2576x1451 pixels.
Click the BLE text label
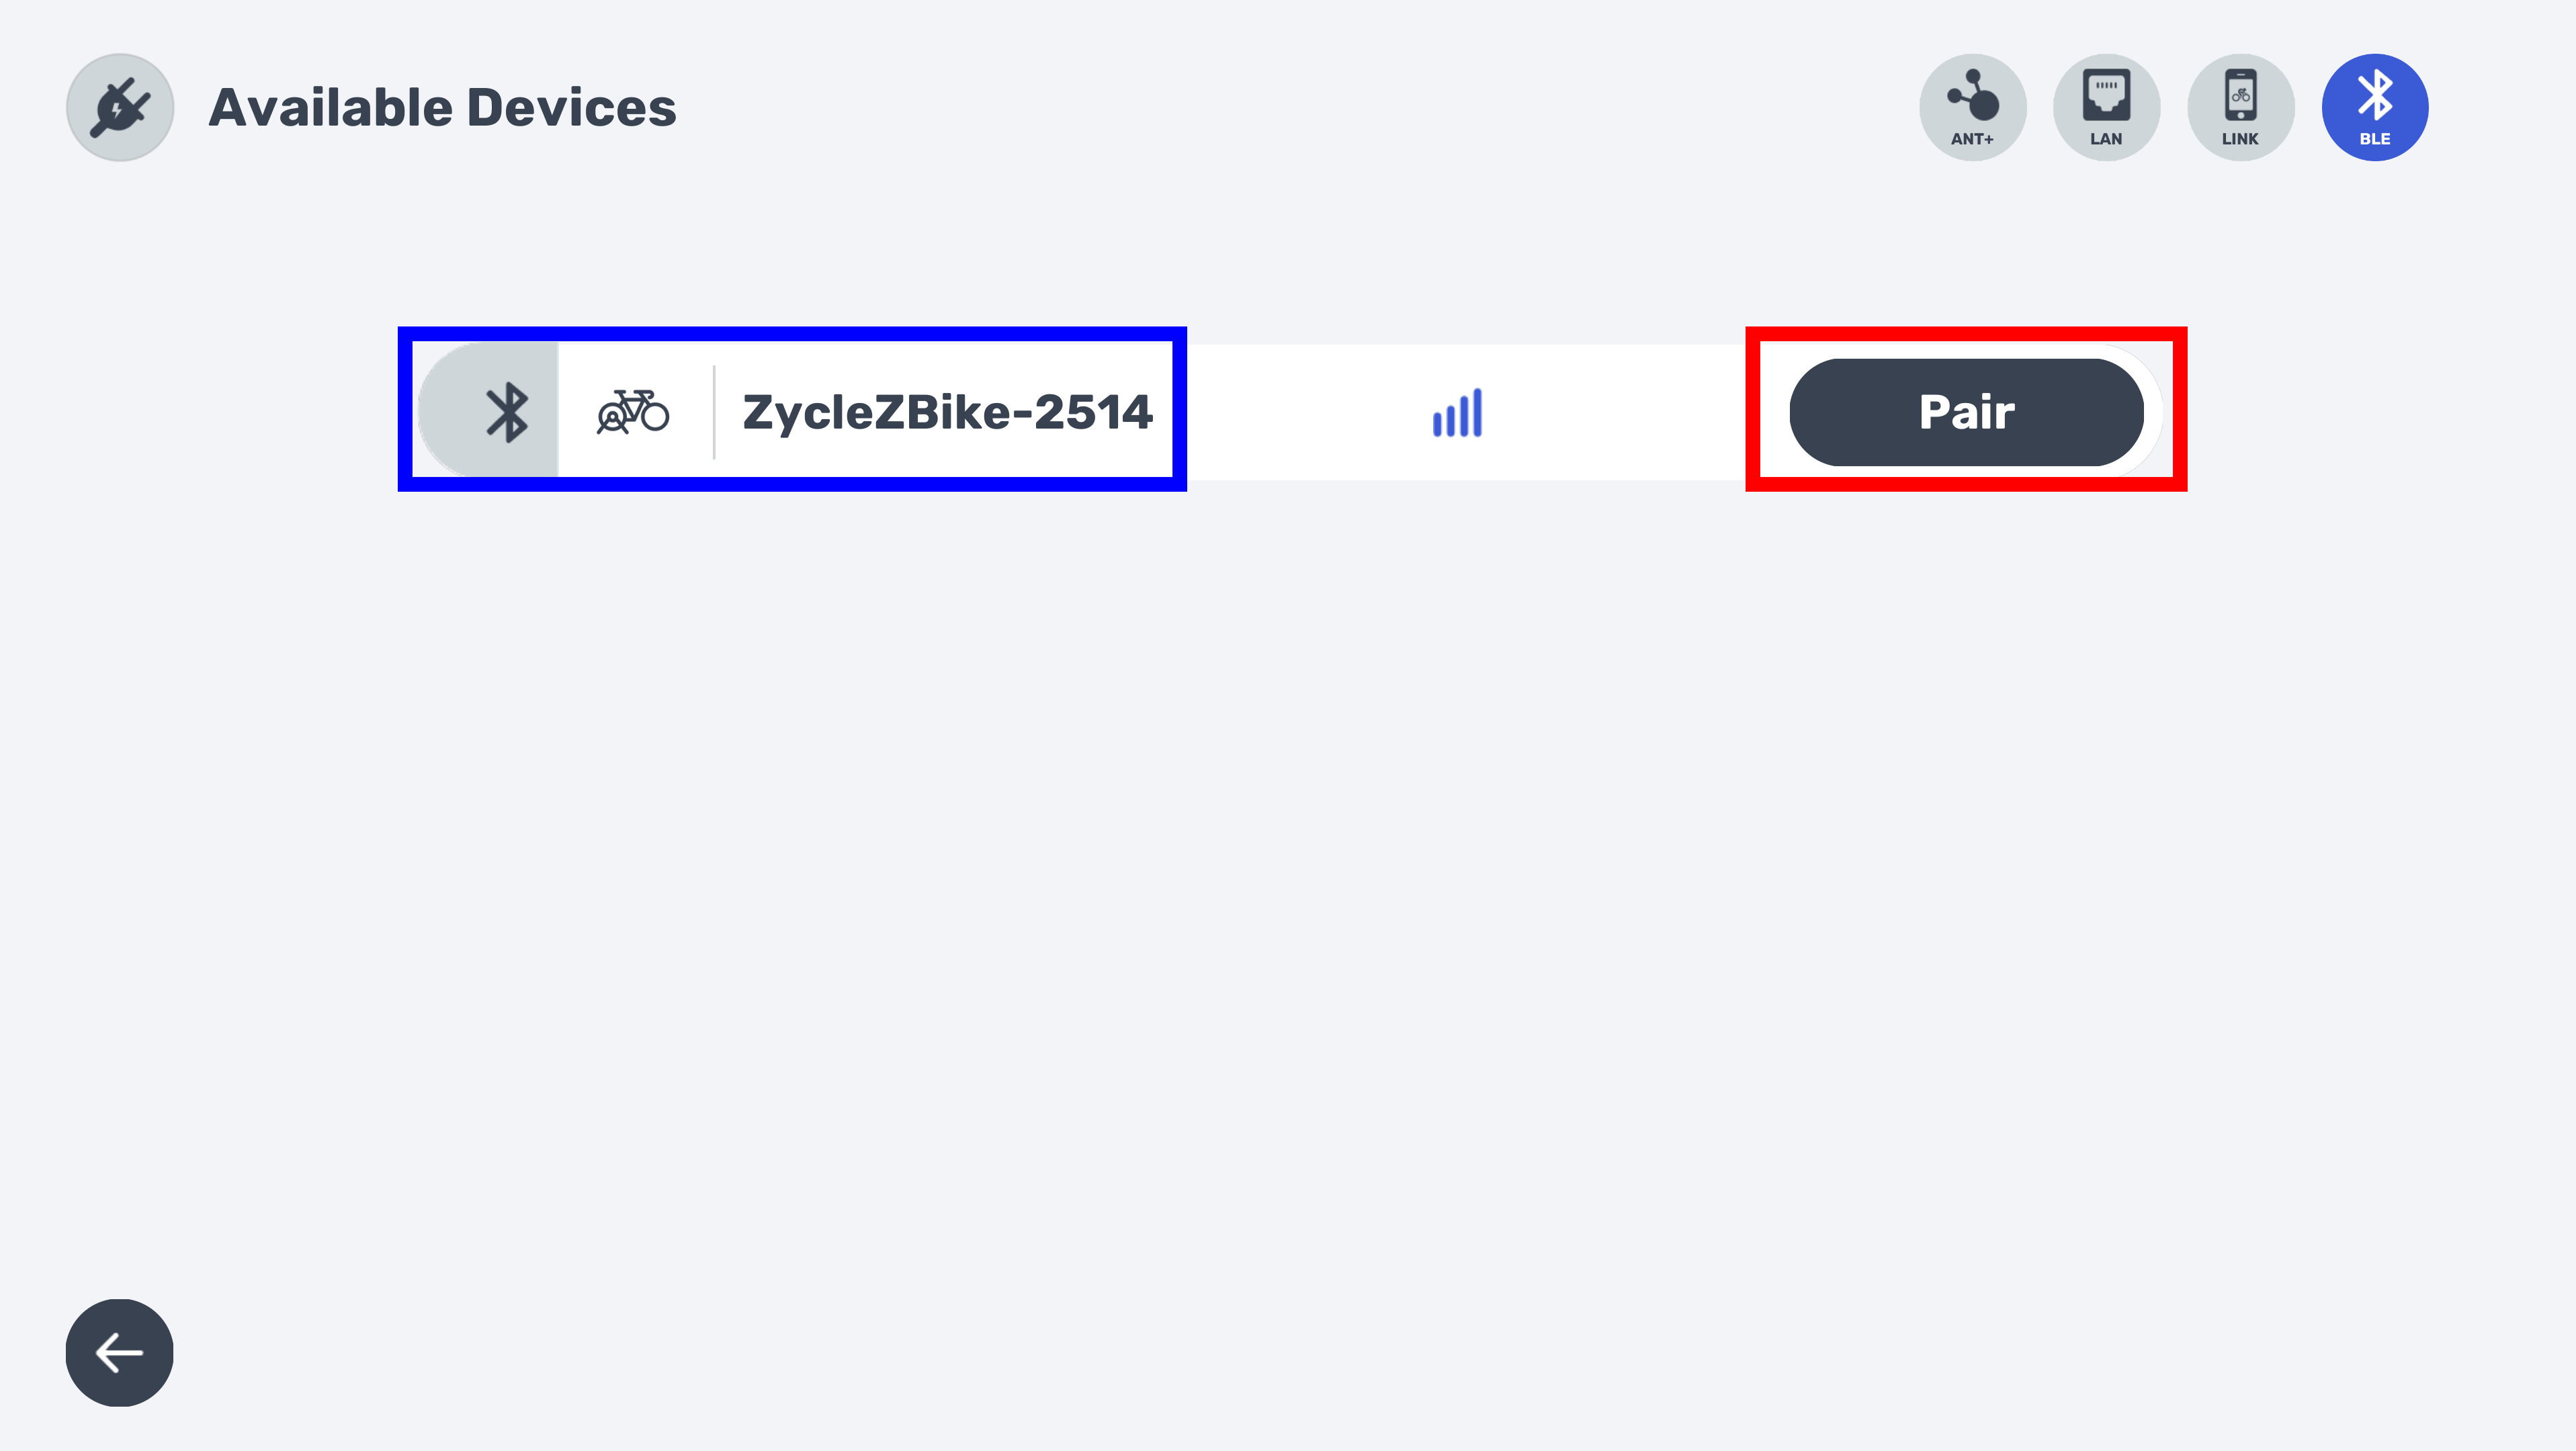tap(2374, 139)
